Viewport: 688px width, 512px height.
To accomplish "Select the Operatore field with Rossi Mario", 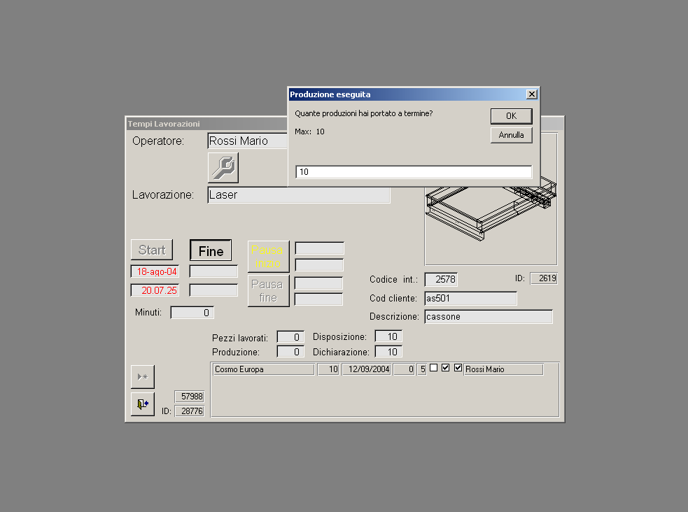I will (248, 141).
